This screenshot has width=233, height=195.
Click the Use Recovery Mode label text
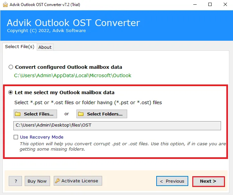pyautogui.click(x=42, y=137)
